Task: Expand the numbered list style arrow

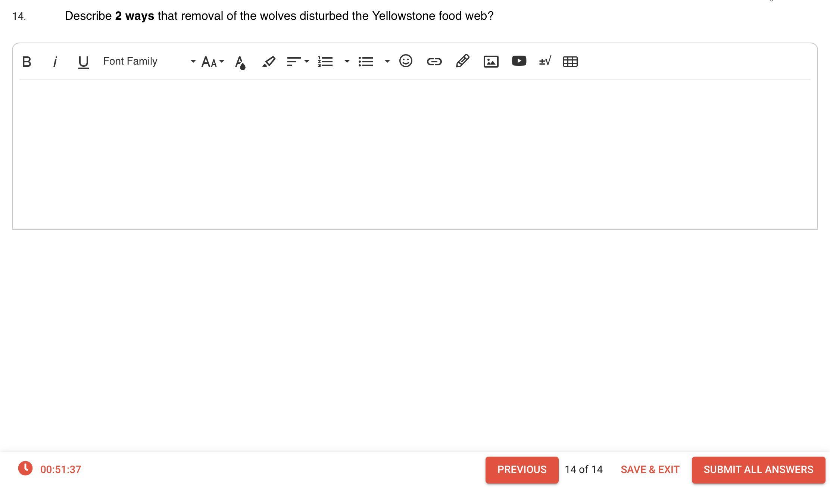Action: coord(347,61)
